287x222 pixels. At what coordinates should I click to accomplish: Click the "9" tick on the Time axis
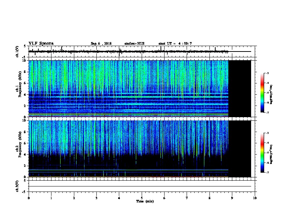[232, 198]
